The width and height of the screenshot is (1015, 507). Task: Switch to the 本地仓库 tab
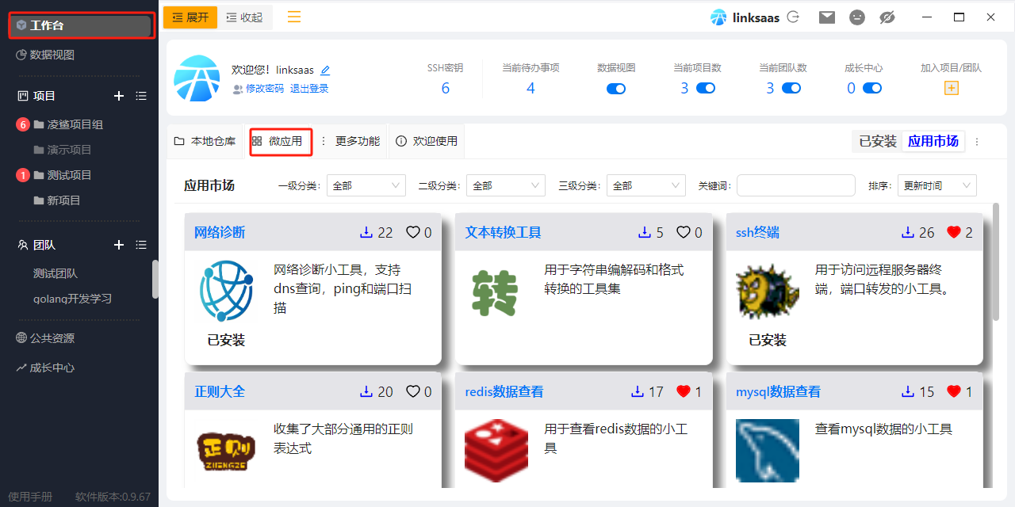pos(205,141)
